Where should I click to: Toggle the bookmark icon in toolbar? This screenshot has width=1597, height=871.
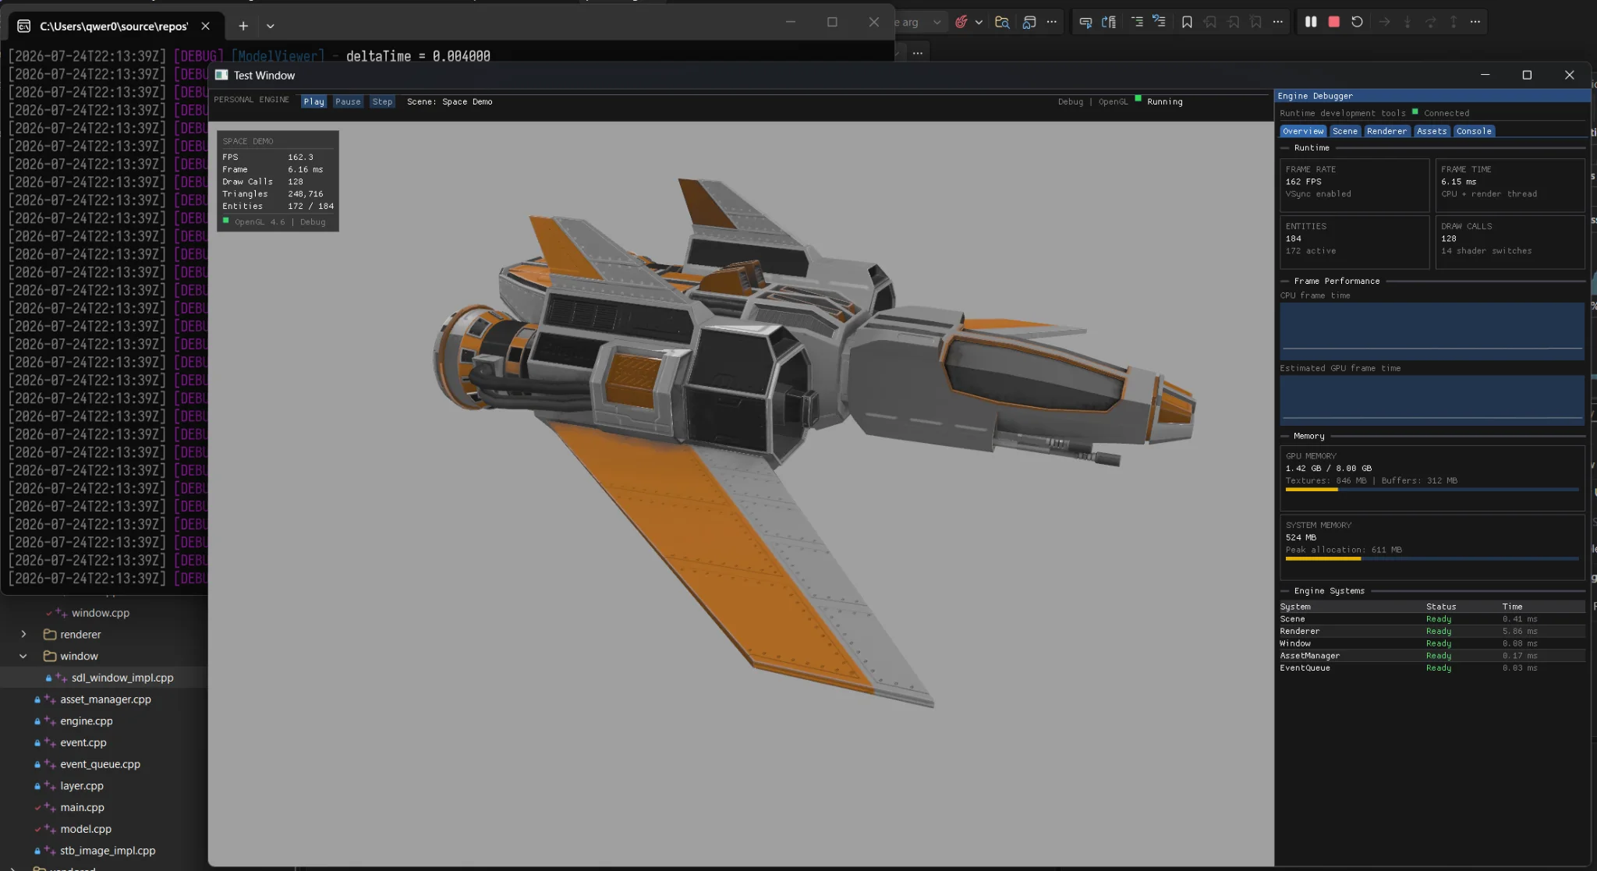point(1187,22)
